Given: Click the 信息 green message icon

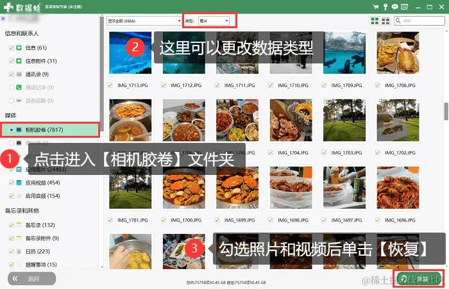Looking at the screenshot, I should 19,47.
